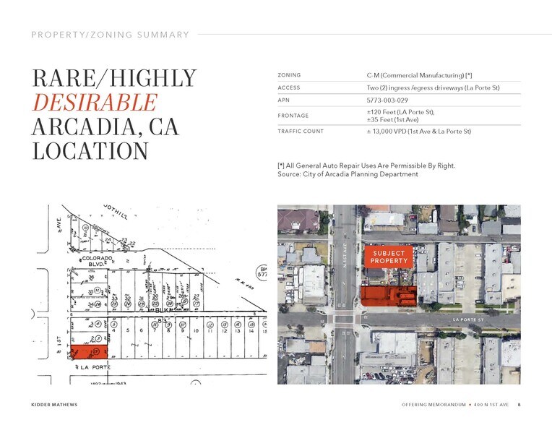Click lot number 5 on plat map
The height and width of the screenshot is (425, 552).
[x=127, y=330]
